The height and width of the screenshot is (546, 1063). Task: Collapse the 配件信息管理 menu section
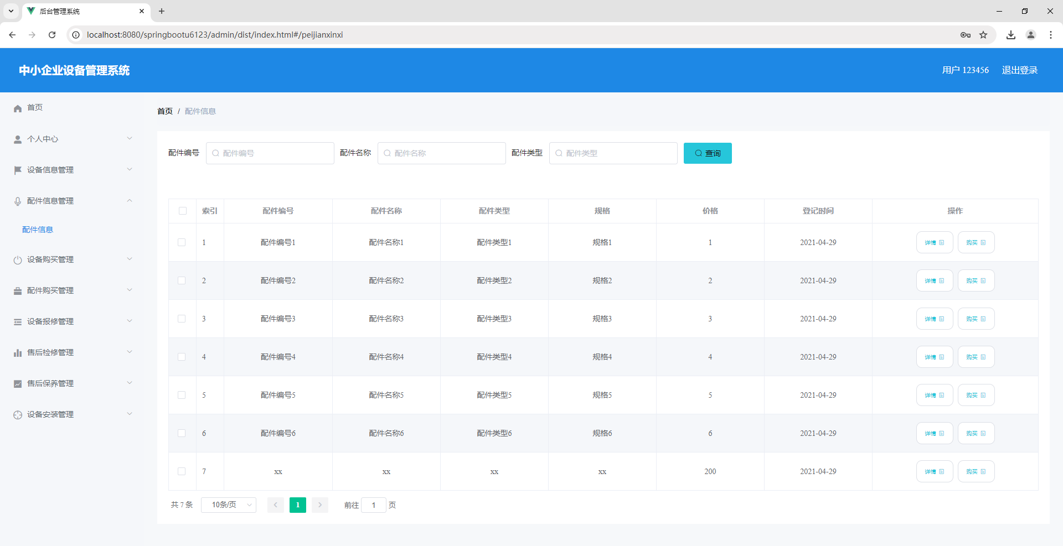(x=130, y=200)
